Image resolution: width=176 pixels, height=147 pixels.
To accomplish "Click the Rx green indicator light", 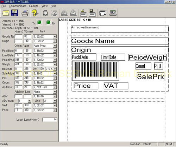I will click(x=48, y=22).
